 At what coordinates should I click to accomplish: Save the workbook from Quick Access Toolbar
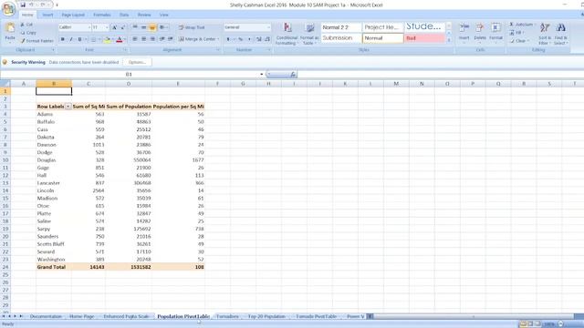23,5
